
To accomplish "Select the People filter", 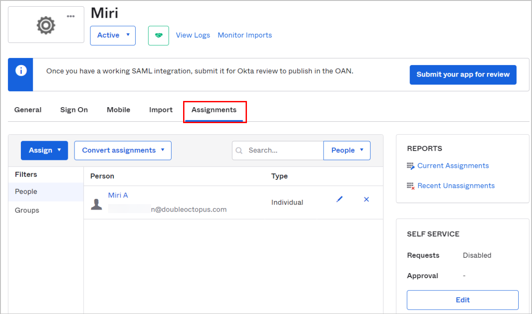I will point(46,192).
